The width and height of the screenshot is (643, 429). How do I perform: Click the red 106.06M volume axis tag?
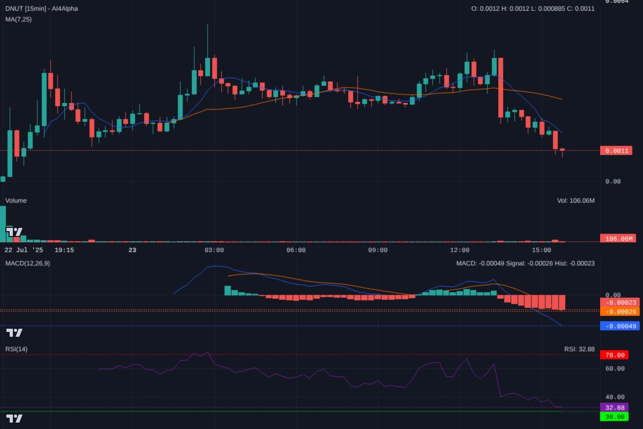tap(619, 239)
